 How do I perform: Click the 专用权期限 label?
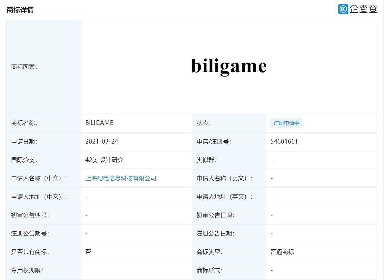click(x=27, y=270)
